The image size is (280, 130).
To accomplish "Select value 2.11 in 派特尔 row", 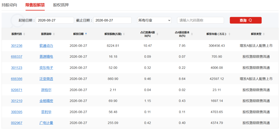I will [113, 90].
